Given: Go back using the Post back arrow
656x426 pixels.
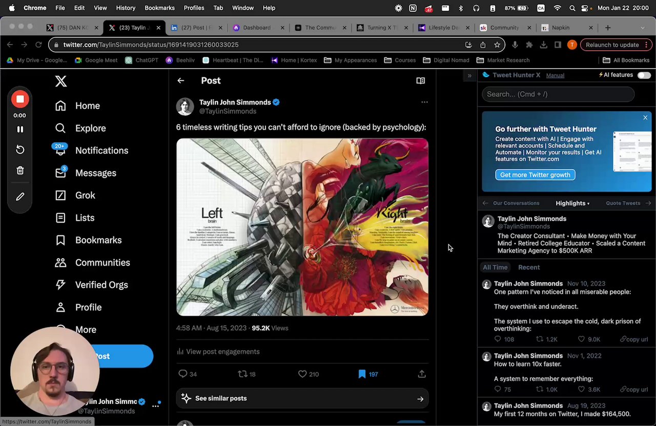Looking at the screenshot, I should click(x=181, y=80).
